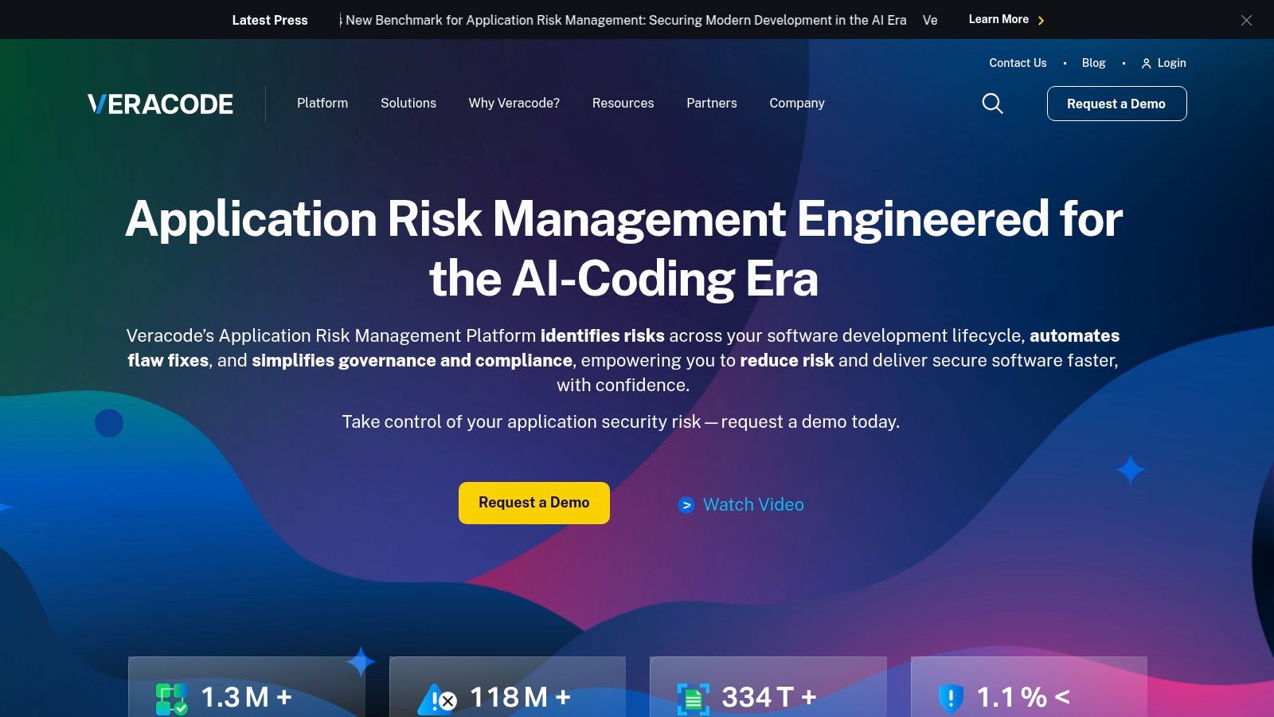
Task: Click the 334T+ statistic value
Action: click(769, 698)
